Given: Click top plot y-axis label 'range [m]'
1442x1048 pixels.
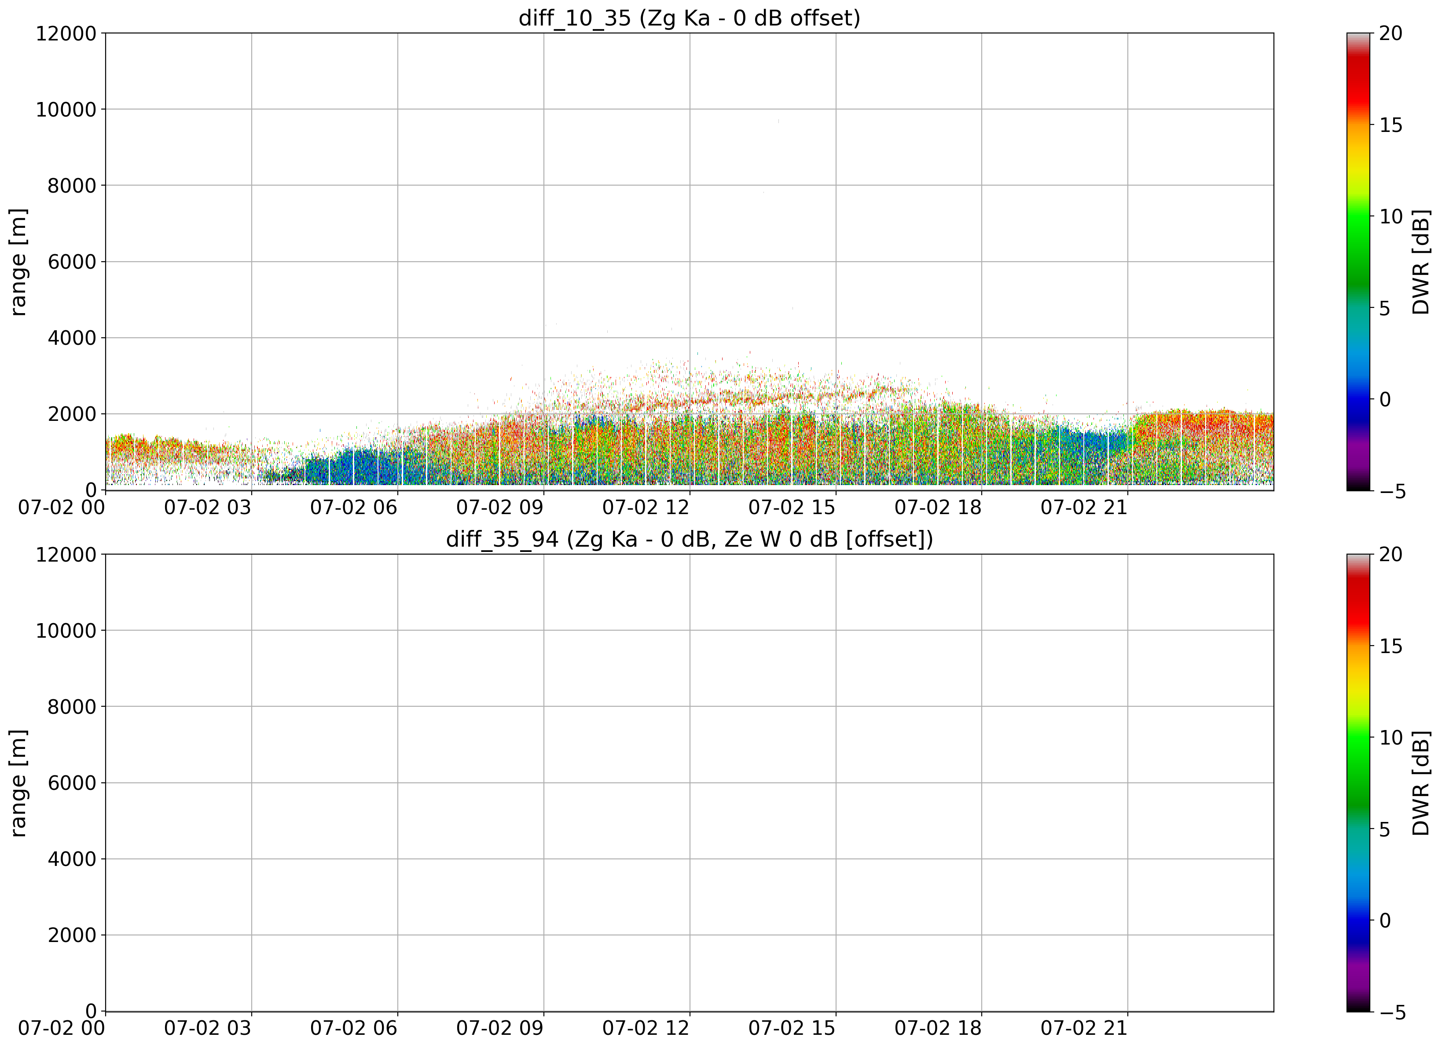Looking at the screenshot, I should (18, 261).
